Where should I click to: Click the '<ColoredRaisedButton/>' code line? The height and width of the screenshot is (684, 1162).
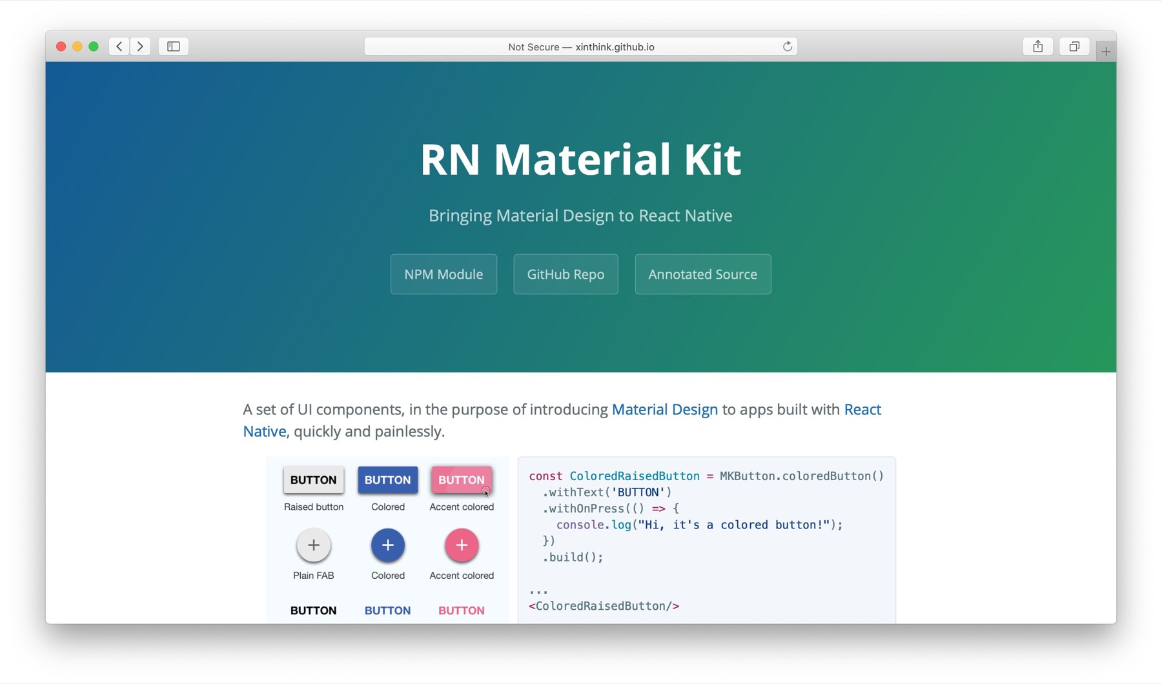click(604, 606)
